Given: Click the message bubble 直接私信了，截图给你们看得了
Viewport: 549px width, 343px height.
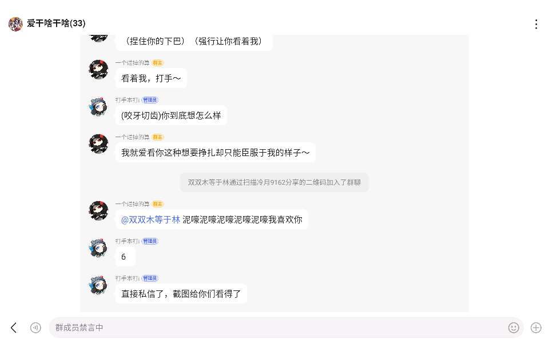Looking at the screenshot, I should click(181, 294).
